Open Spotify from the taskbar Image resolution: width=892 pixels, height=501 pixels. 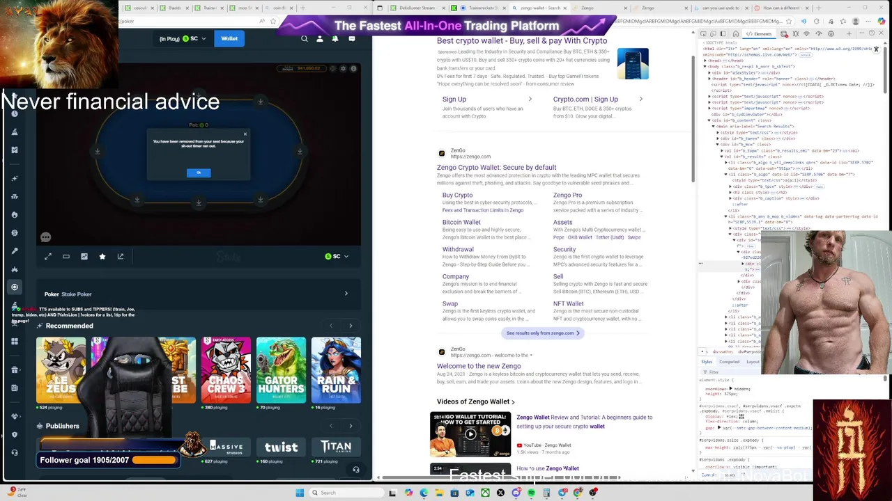531,493
